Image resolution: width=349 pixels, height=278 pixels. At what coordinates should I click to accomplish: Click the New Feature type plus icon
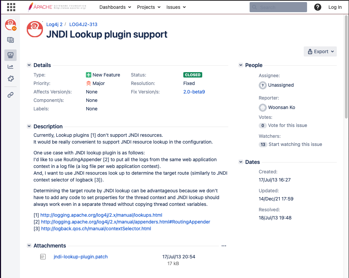88,75
